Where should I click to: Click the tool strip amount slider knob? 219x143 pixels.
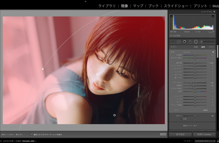click(x=201, y=42)
